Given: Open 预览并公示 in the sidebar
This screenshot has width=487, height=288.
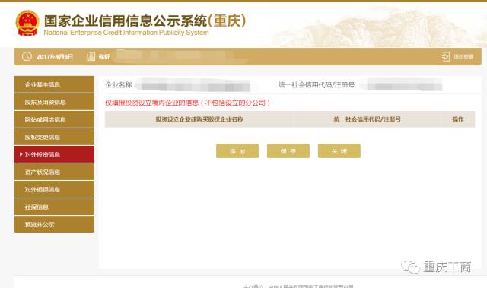Looking at the screenshot, I should [x=54, y=224].
